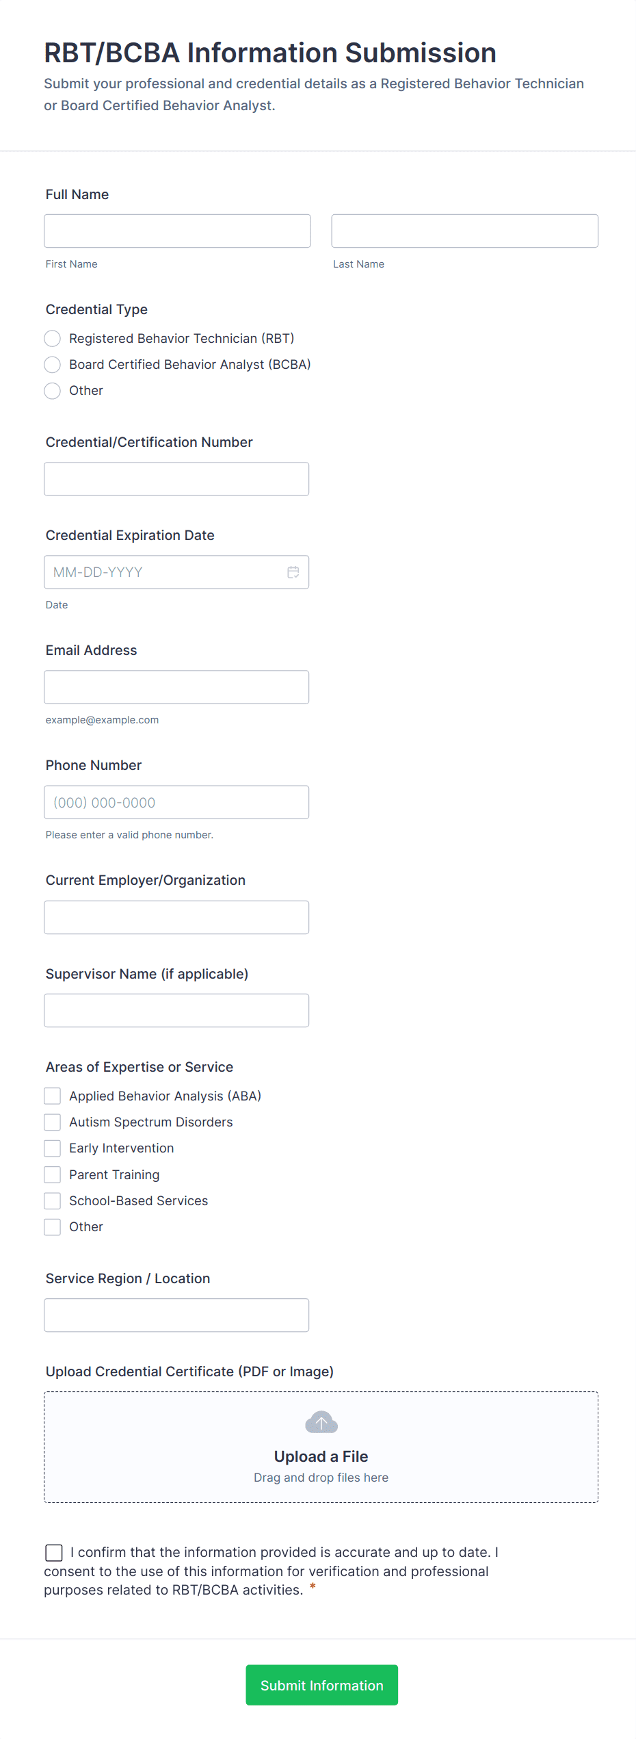
Task: Choose Other credential type radio
Action: (53, 391)
